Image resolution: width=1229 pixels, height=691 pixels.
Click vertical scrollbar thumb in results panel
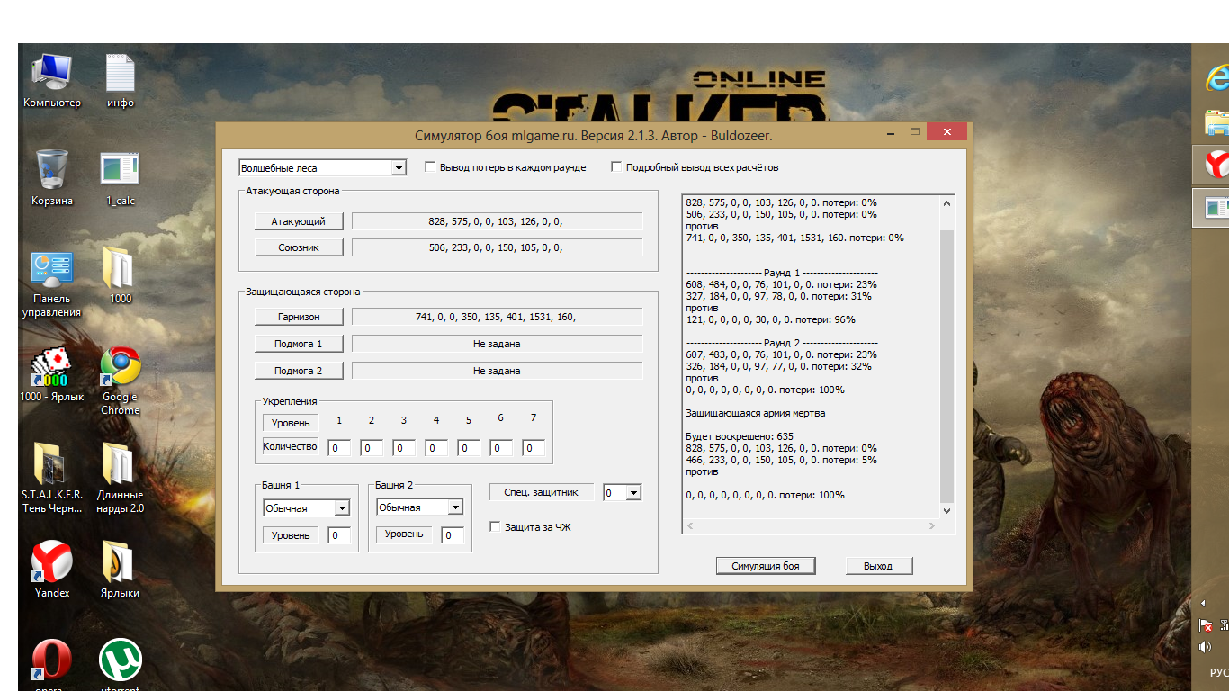tap(946, 366)
